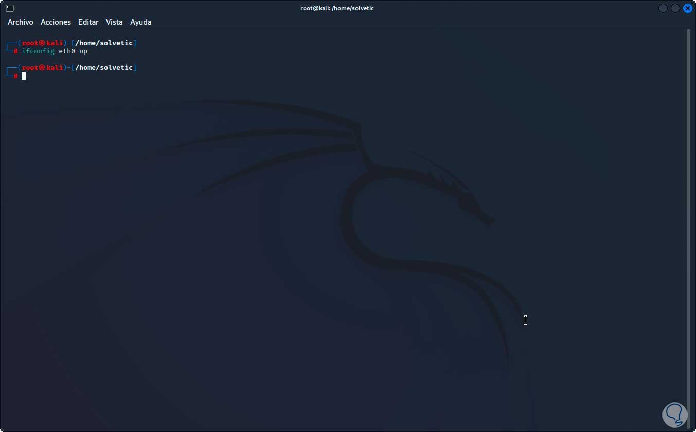Open the Ayuda menu
This screenshot has height=432, width=696.
pyautogui.click(x=140, y=22)
